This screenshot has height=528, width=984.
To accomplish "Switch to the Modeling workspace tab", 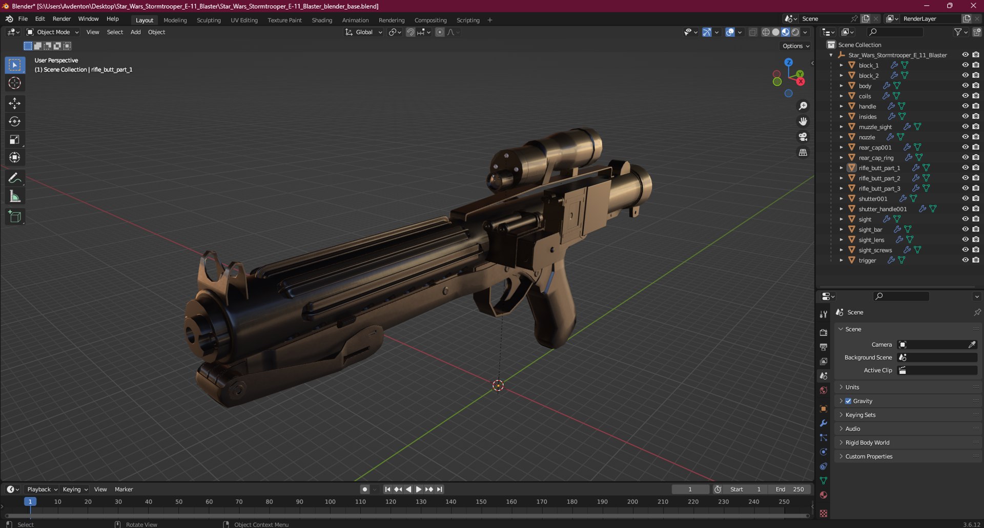I will pos(175,20).
